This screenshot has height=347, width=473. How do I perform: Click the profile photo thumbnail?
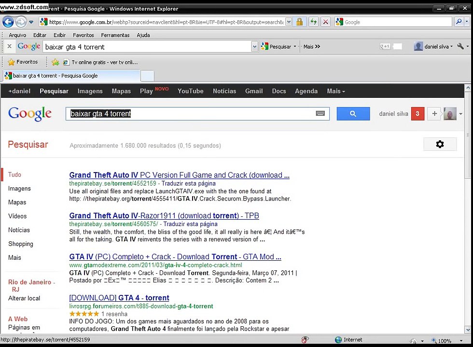tap(450, 114)
